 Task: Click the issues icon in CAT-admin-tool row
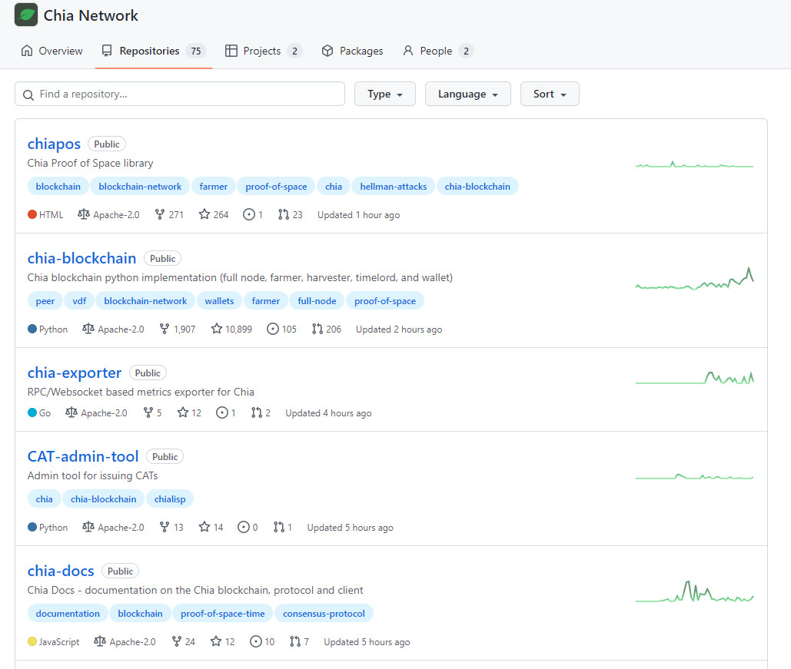244,528
